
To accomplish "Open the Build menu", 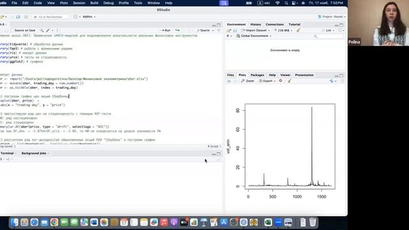I will 94,3.
